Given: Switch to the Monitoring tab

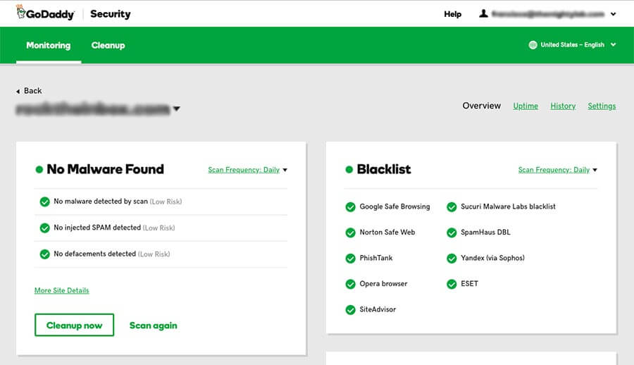Looking at the screenshot, I should (49, 45).
